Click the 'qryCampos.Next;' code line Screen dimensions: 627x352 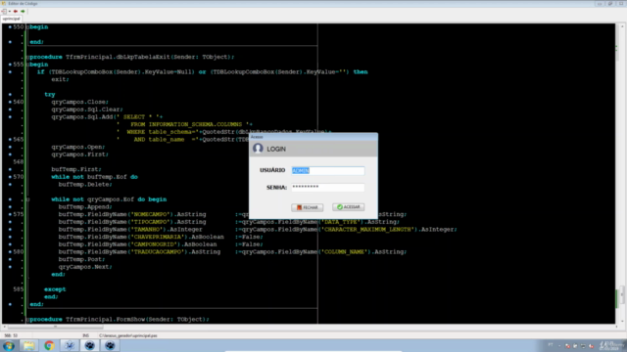tap(85, 267)
